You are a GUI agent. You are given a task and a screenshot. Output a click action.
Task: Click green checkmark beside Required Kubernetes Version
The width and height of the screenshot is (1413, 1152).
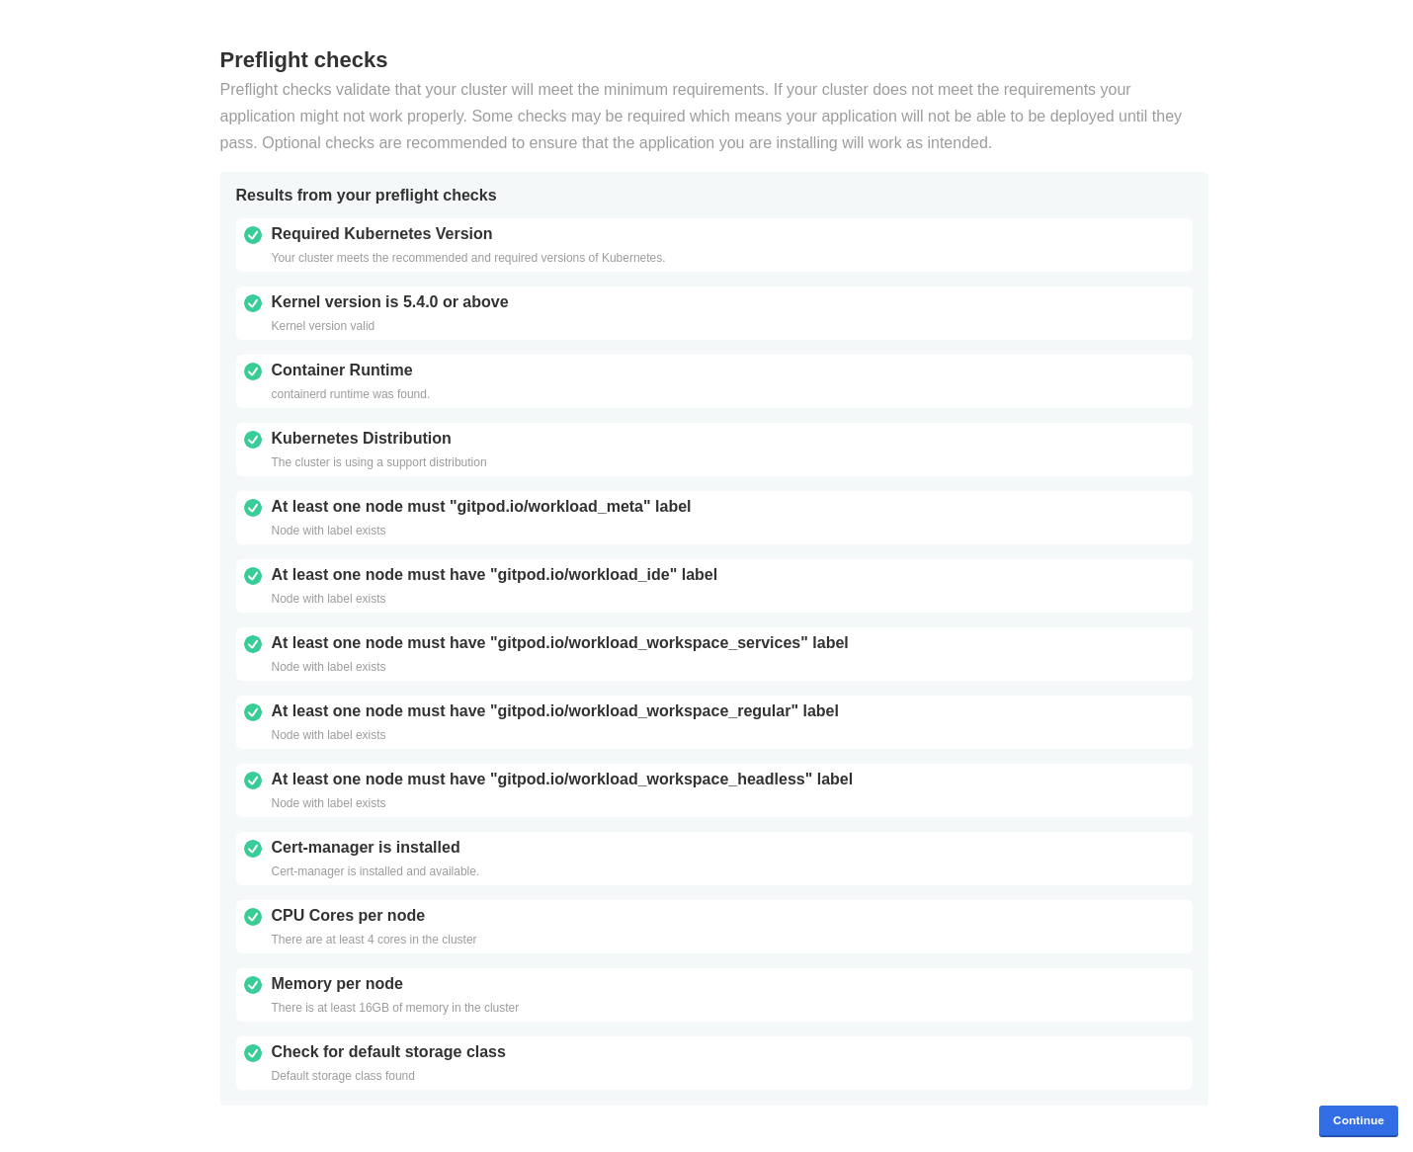(x=253, y=235)
